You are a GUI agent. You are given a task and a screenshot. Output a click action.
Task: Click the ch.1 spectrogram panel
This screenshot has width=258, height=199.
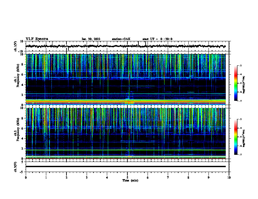(125, 79)
